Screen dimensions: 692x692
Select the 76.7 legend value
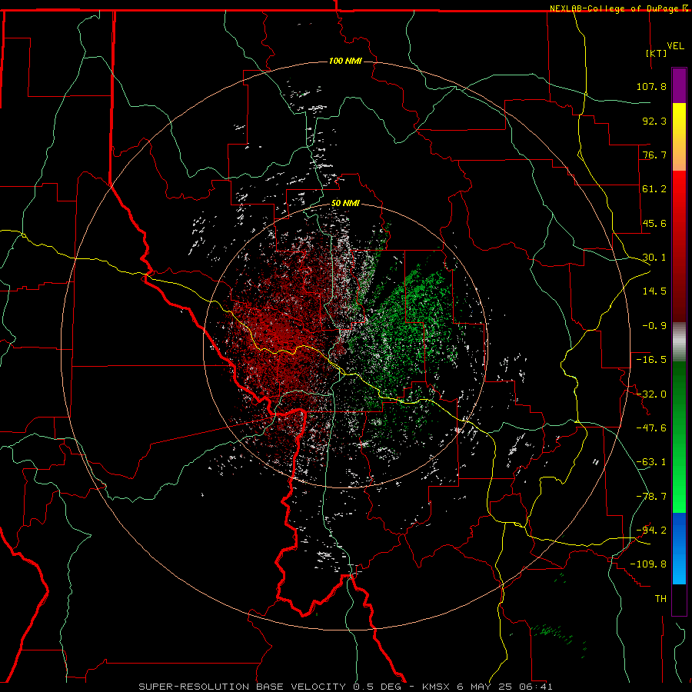click(x=654, y=155)
